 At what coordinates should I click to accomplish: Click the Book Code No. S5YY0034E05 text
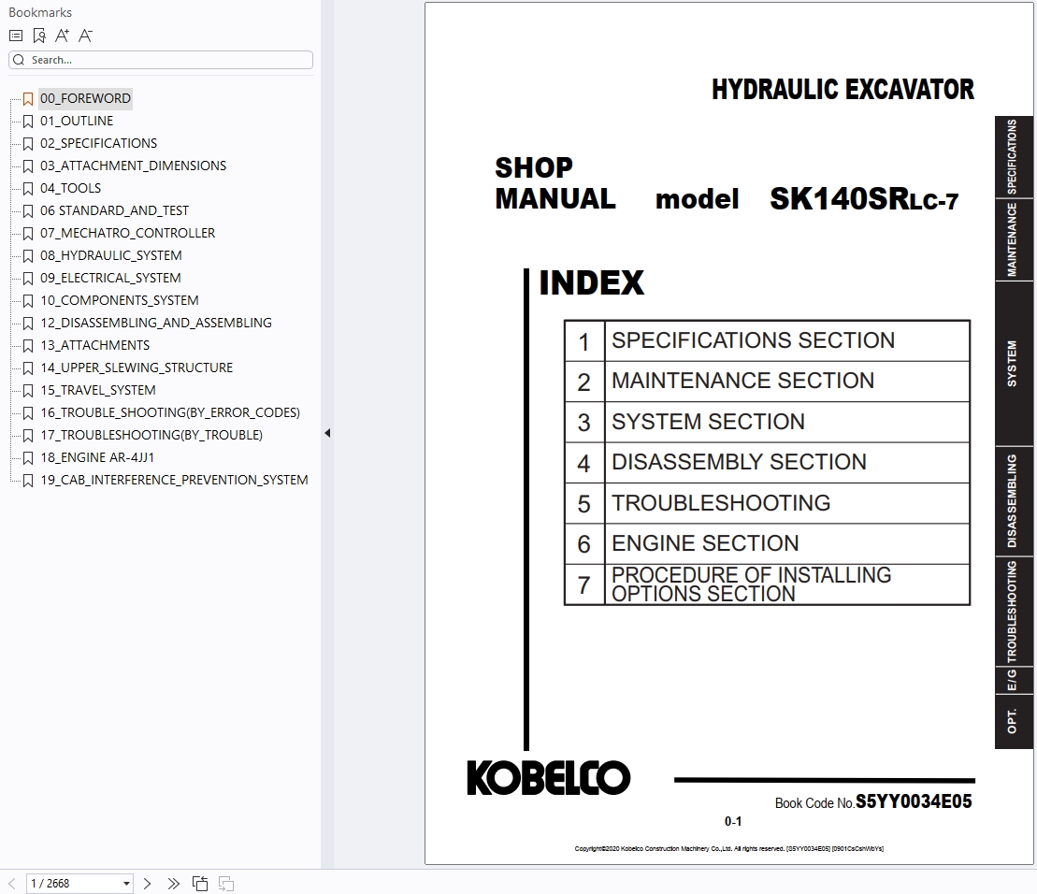tap(873, 802)
